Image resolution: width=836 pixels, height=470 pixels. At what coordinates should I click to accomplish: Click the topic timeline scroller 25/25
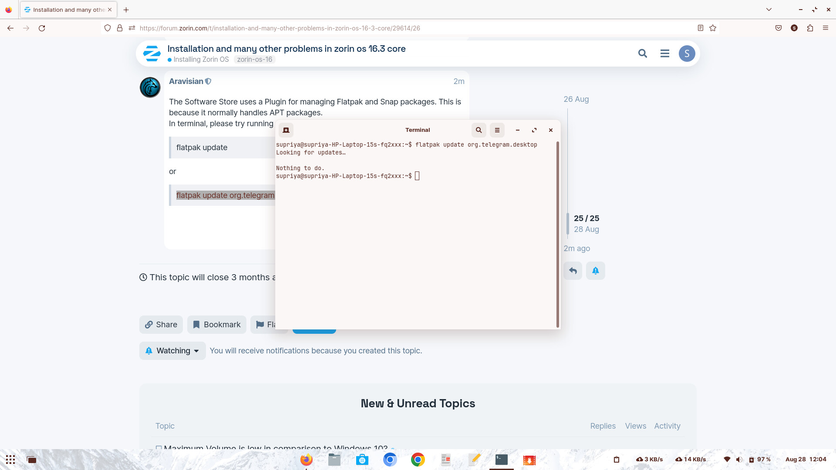coord(586,223)
